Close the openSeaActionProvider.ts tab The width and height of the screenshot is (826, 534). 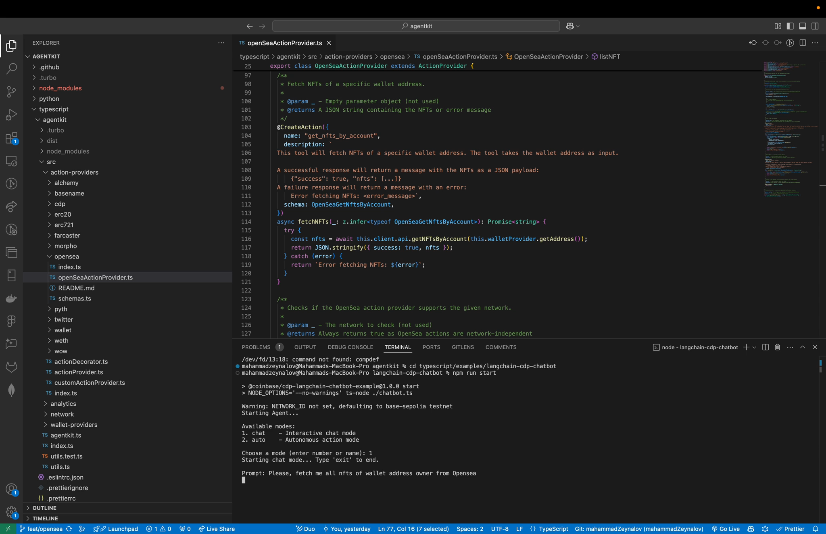(329, 43)
